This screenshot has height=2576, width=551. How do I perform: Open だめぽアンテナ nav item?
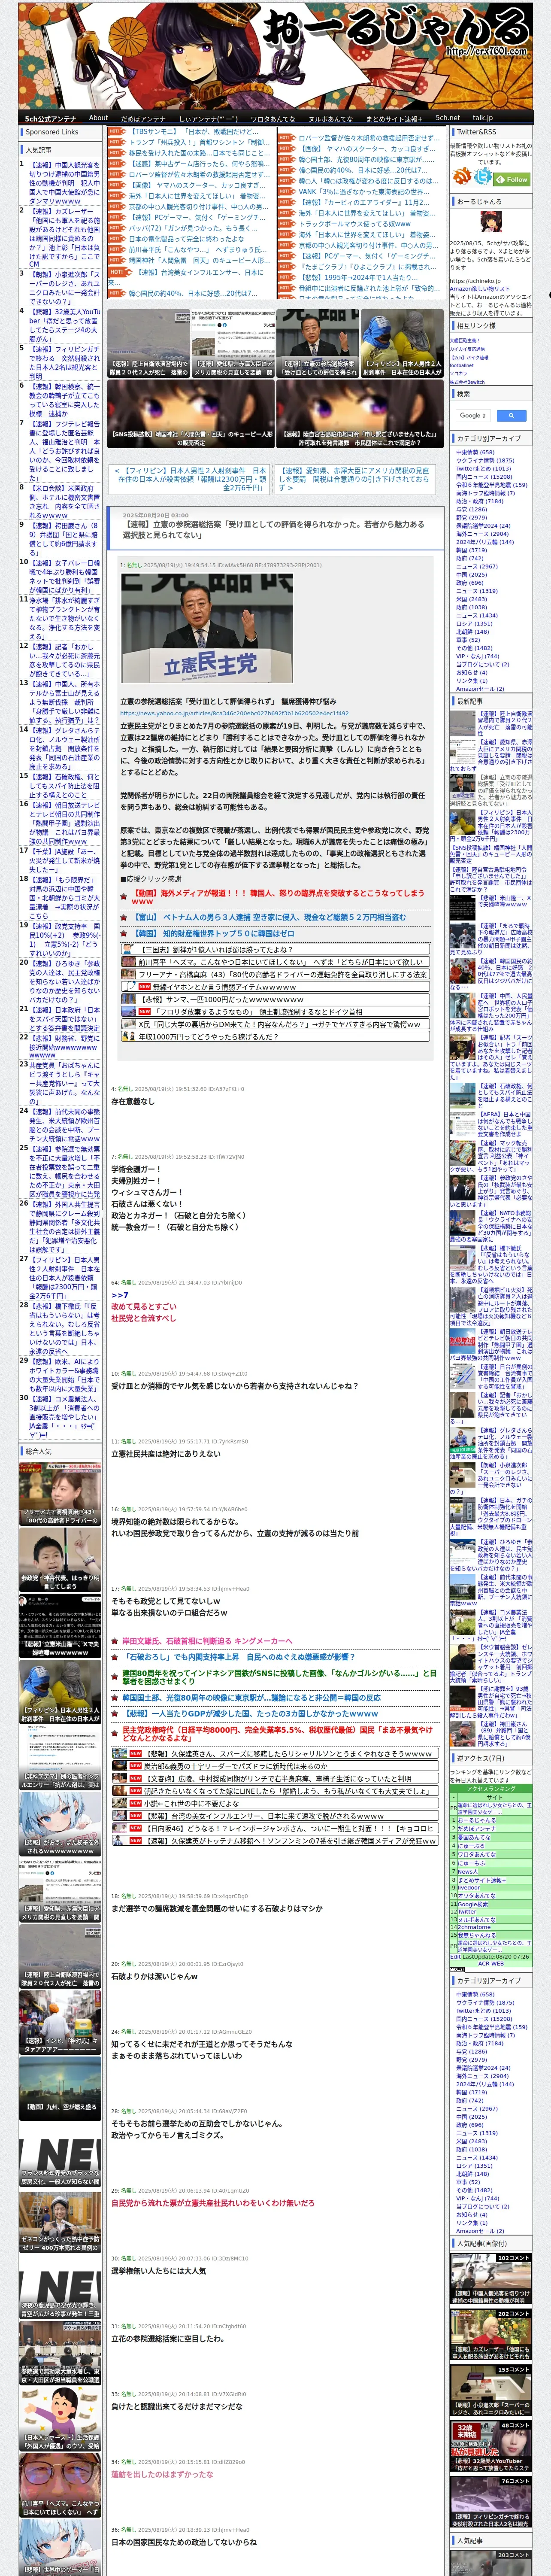[x=143, y=118]
